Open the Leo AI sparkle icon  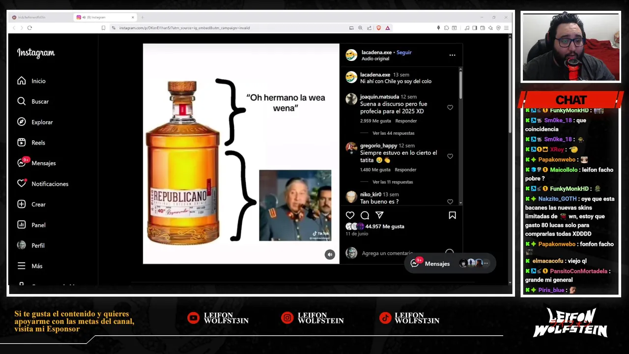490,28
